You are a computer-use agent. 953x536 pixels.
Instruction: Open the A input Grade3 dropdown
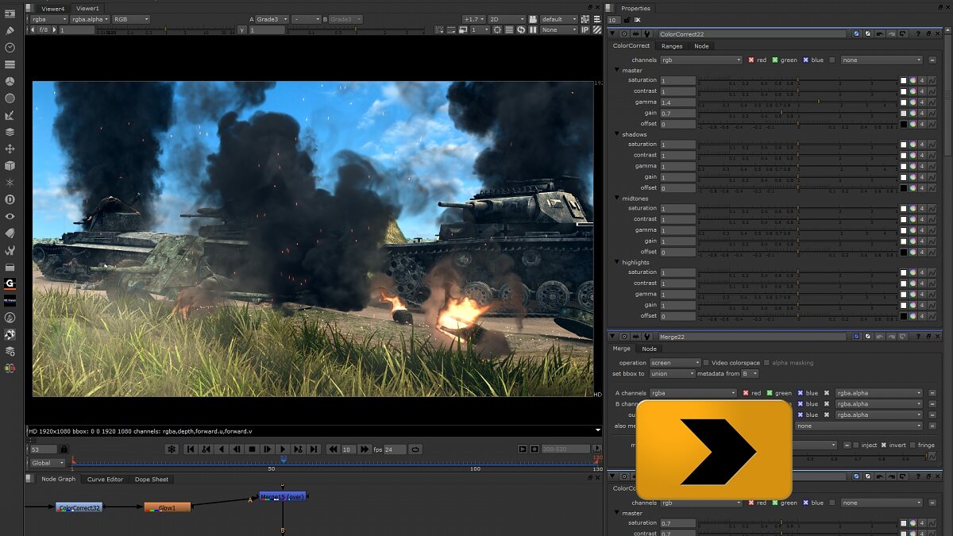coord(271,19)
